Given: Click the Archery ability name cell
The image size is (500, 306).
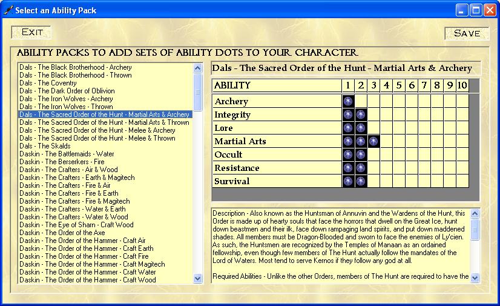Looking at the screenshot, I should (277, 101).
